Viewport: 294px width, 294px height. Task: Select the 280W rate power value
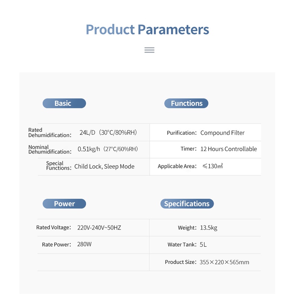click(x=84, y=244)
